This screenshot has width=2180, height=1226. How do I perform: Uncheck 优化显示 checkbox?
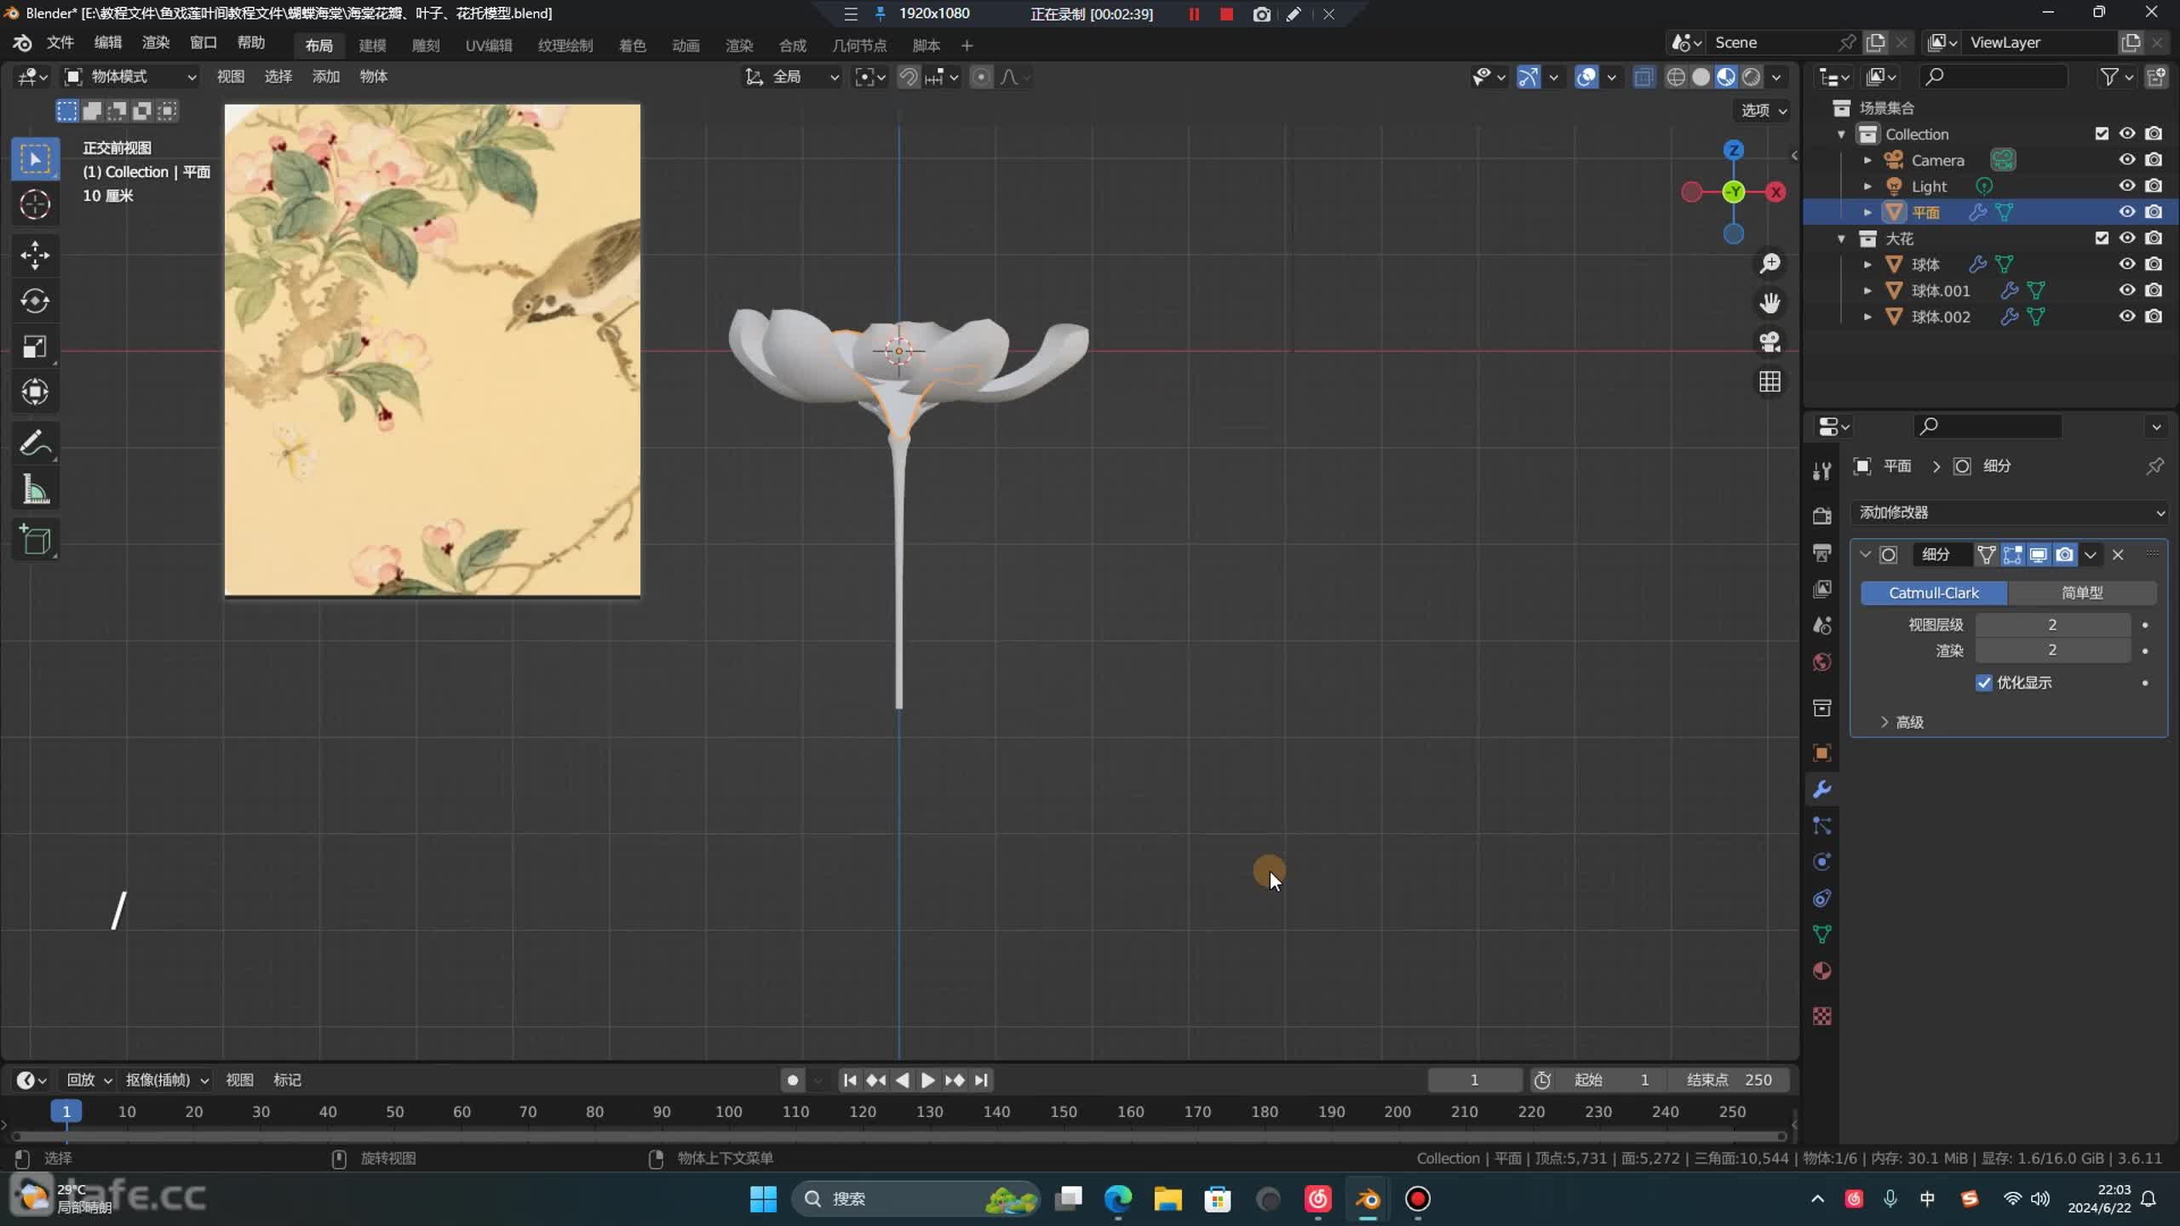tap(1984, 683)
